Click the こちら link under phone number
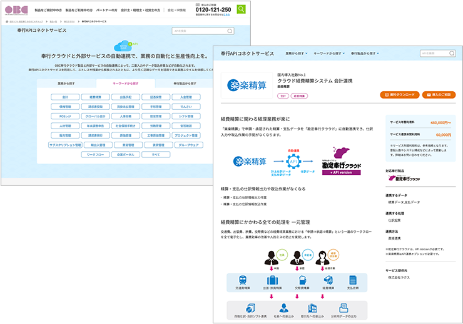This screenshot has width=463, height=324. (x=226, y=14)
